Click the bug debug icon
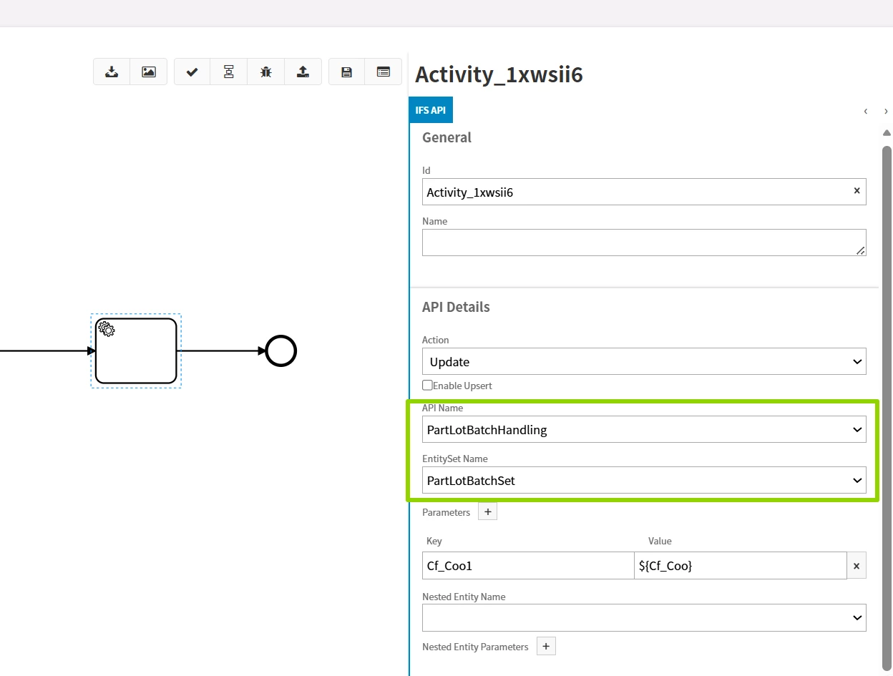This screenshot has width=893, height=676. pos(266,72)
